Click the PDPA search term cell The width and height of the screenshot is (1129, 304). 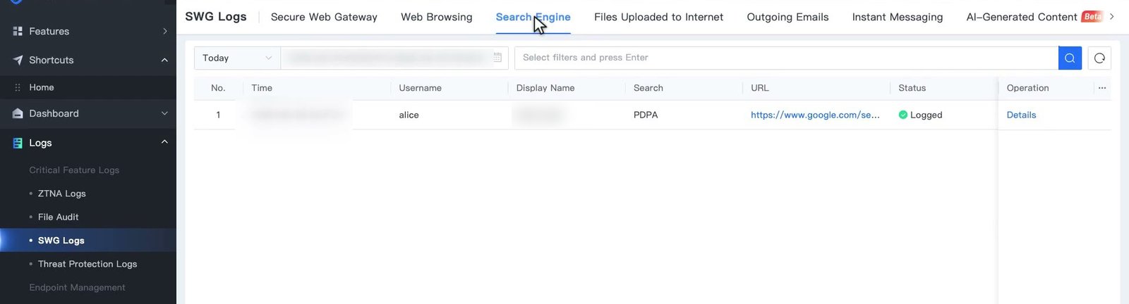[x=646, y=115]
